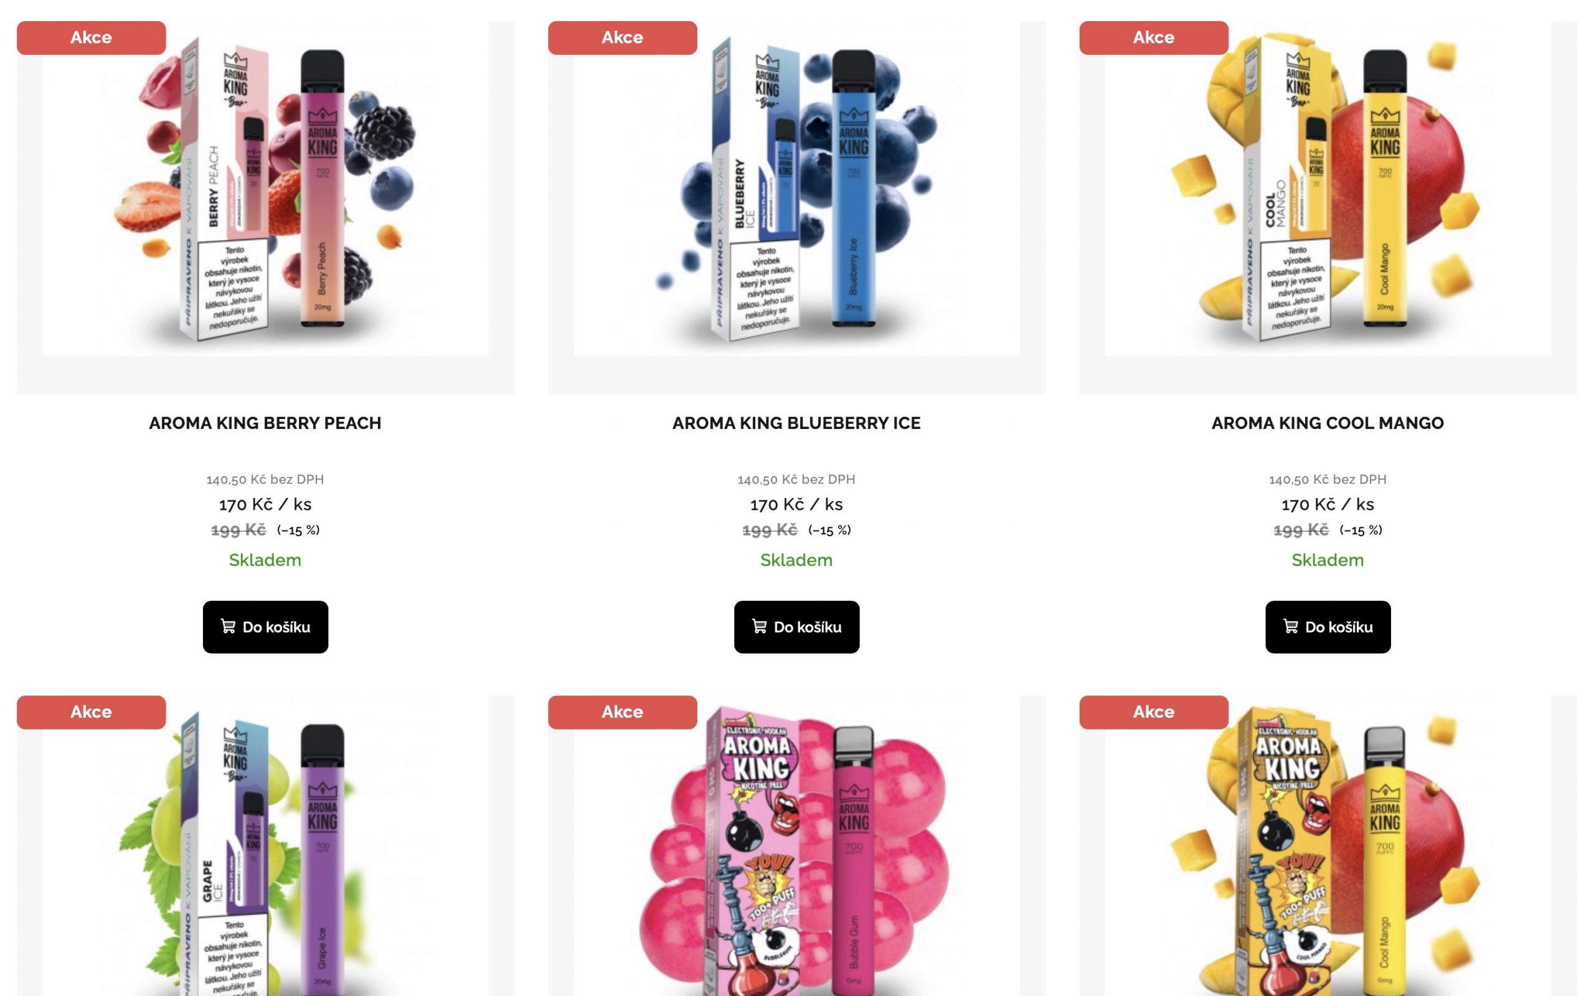Click cart icon in Blueberry Ice button
The width and height of the screenshot is (1594, 996).
tap(760, 626)
